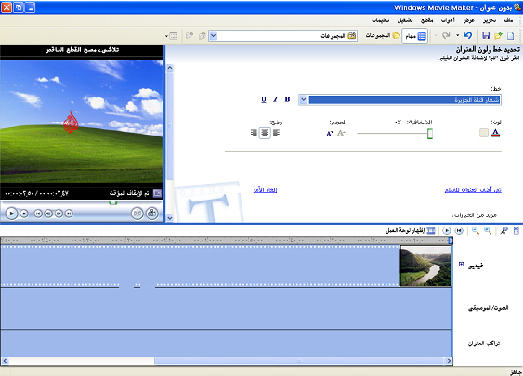Viewport: 523px width, 376px height.
Task: Play the timeline using the timeline play icon
Action: 447,230
